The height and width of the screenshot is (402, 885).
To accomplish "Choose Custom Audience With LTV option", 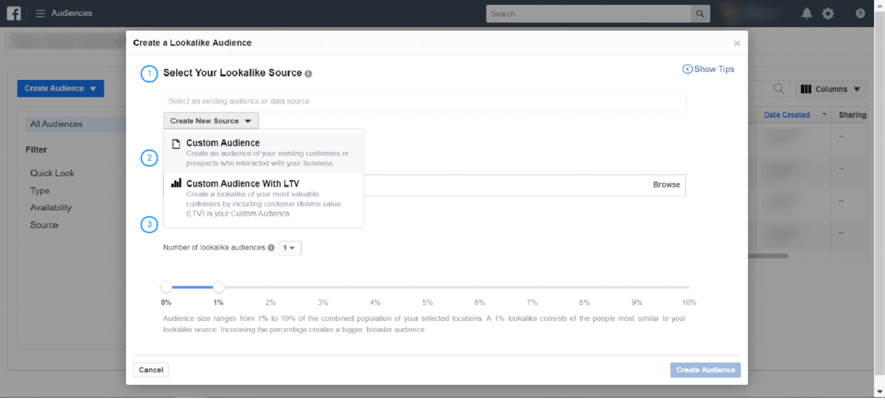I will coord(263,199).
